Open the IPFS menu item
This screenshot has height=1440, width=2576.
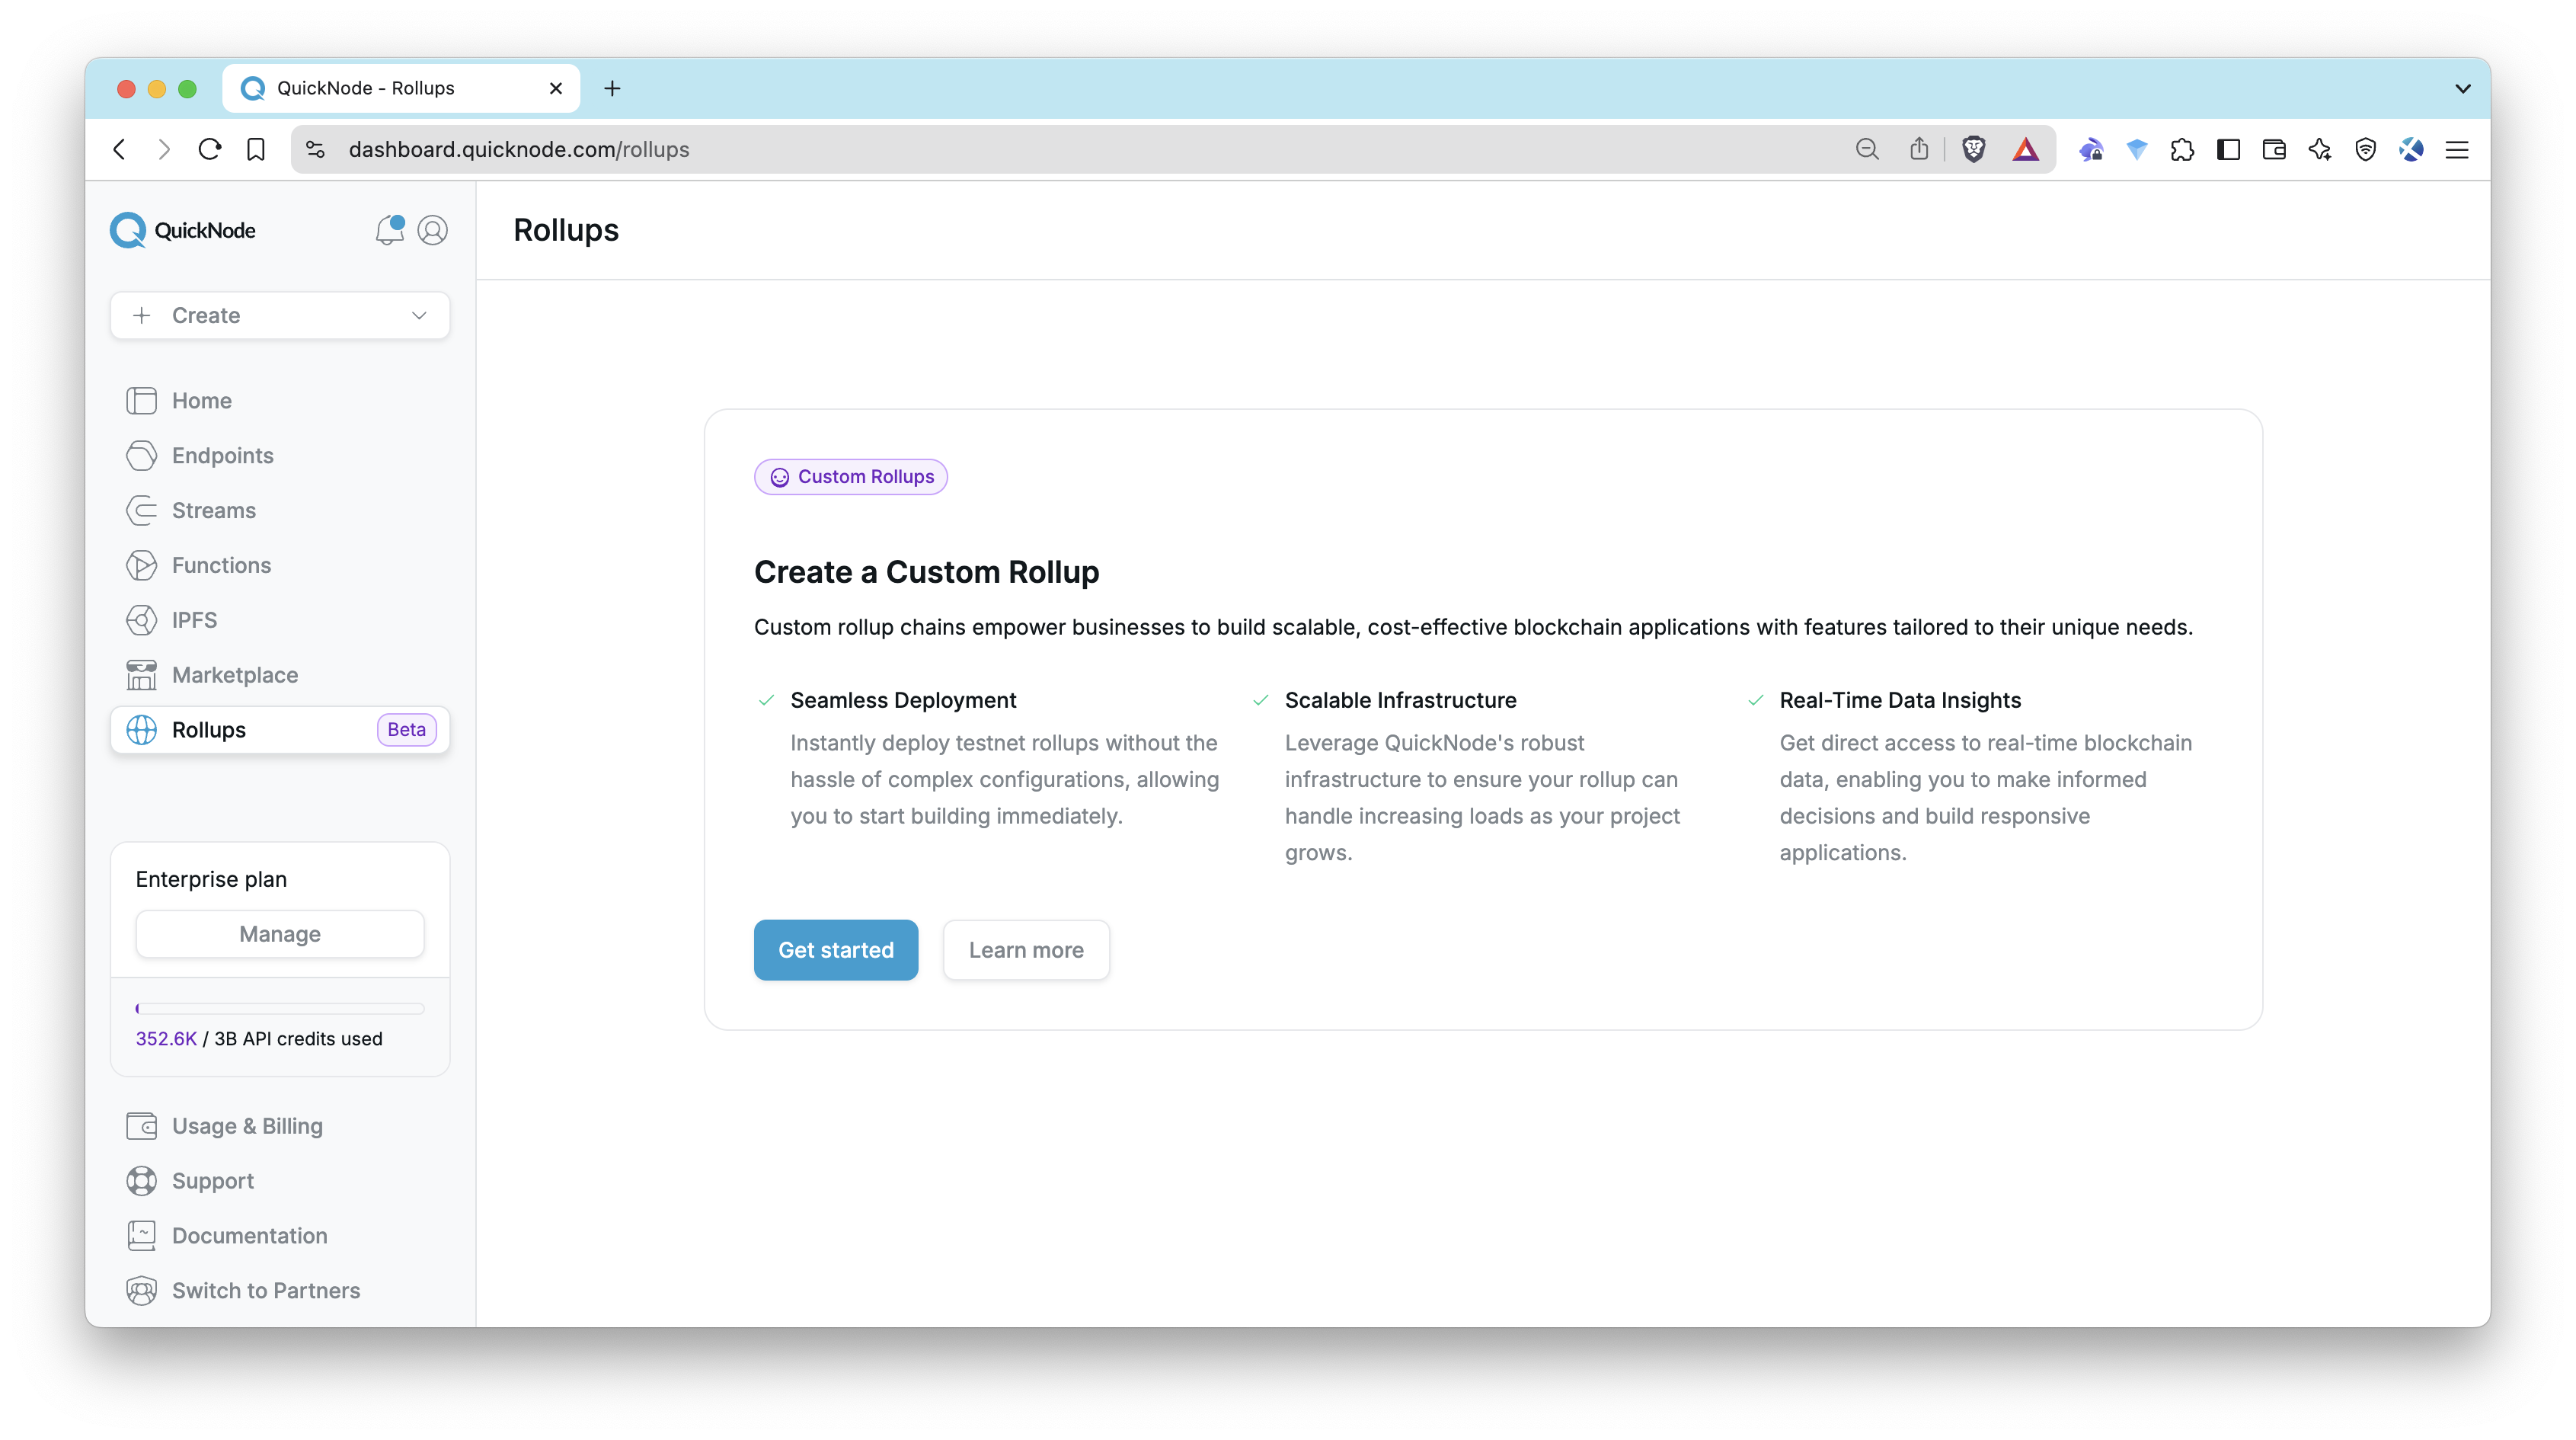pyautogui.click(x=280, y=620)
